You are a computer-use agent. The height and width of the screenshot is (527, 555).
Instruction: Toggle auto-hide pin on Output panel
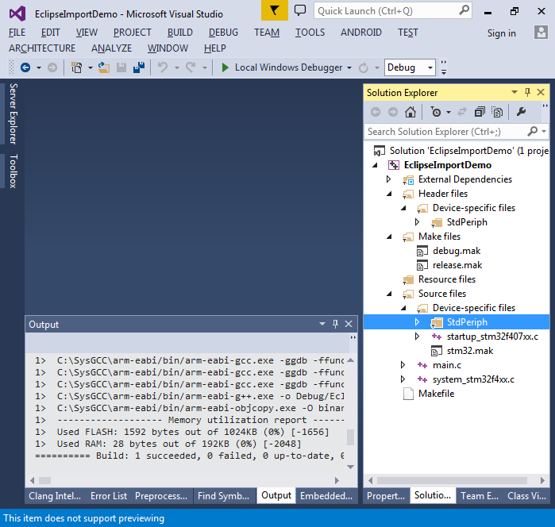click(335, 324)
